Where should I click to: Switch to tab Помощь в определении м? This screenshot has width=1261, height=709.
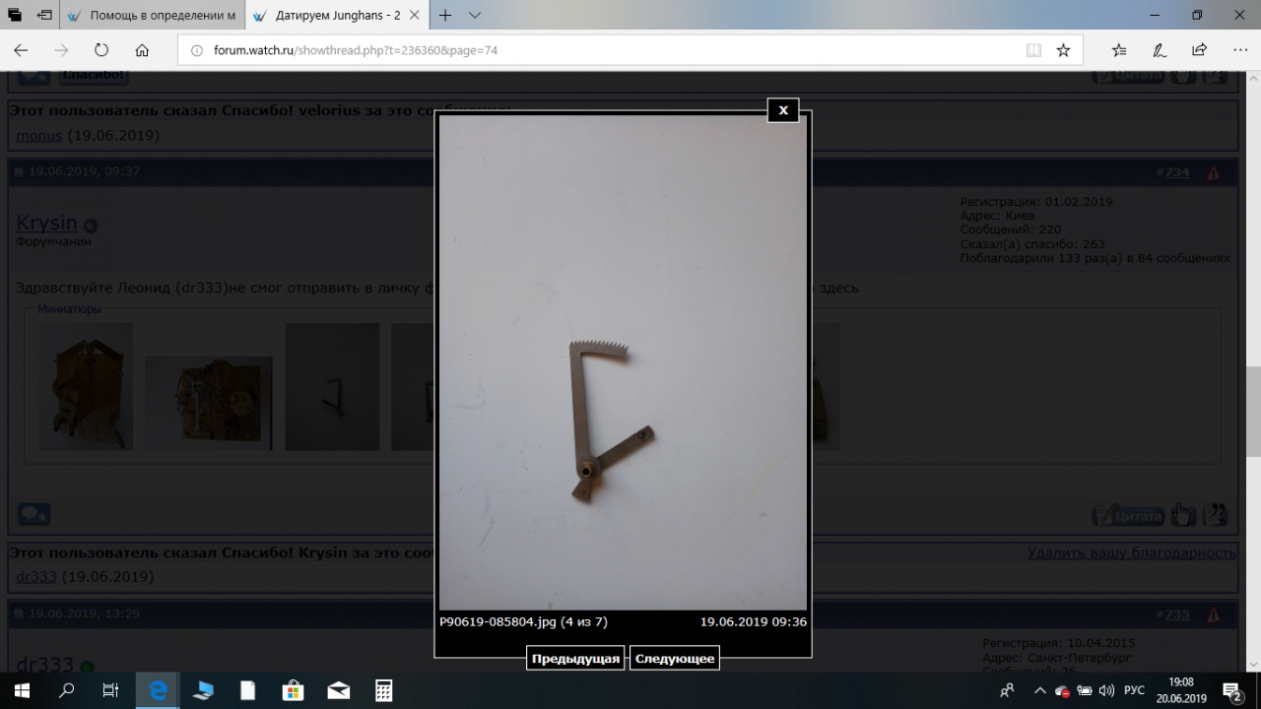click(153, 16)
